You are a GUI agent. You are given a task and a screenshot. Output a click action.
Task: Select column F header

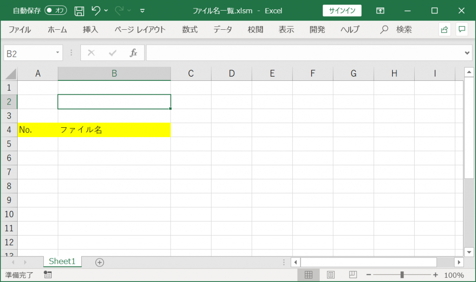(x=313, y=74)
